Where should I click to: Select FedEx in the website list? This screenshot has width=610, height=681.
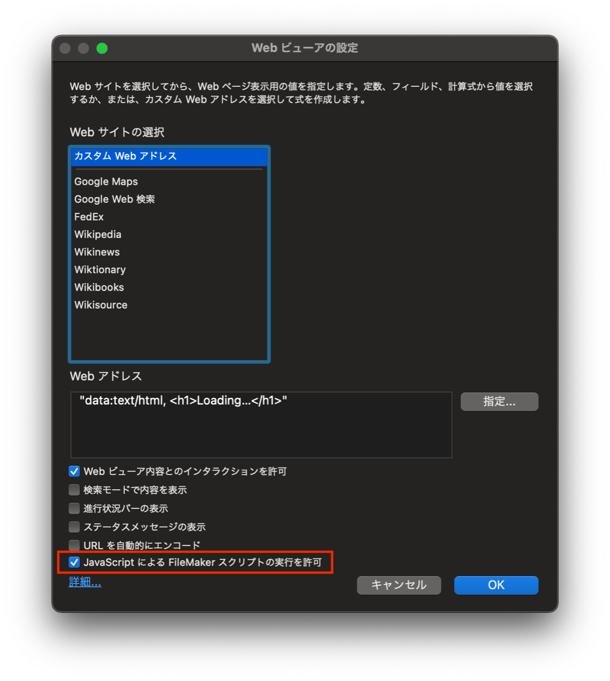(169, 217)
